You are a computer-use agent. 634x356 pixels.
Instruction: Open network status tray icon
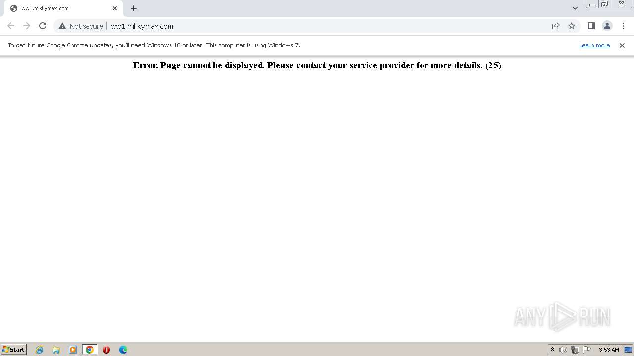(x=575, y=350)
